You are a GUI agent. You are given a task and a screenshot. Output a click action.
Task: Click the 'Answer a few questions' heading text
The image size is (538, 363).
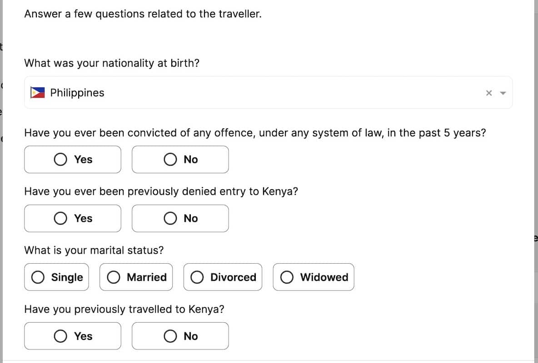143,14
